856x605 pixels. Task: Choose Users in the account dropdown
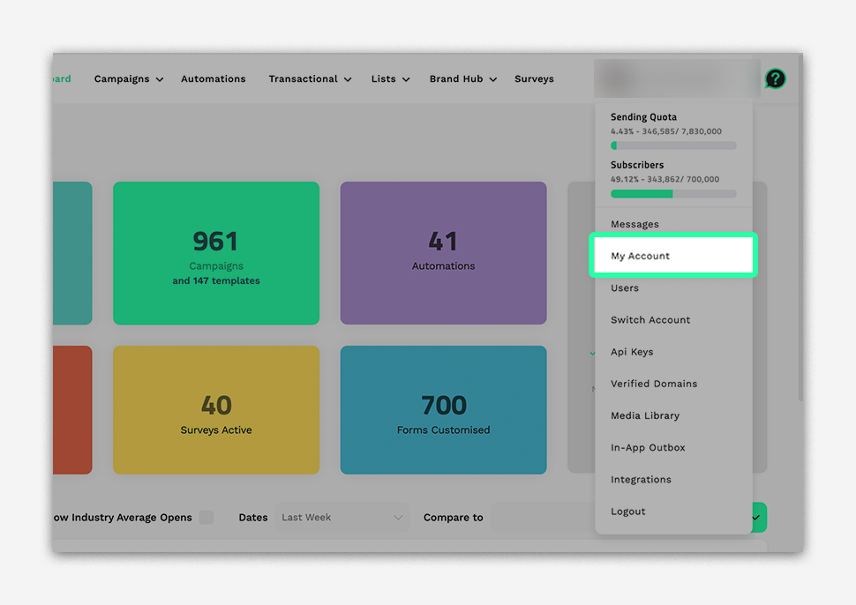pyautogui.click(x=625, y=288)
